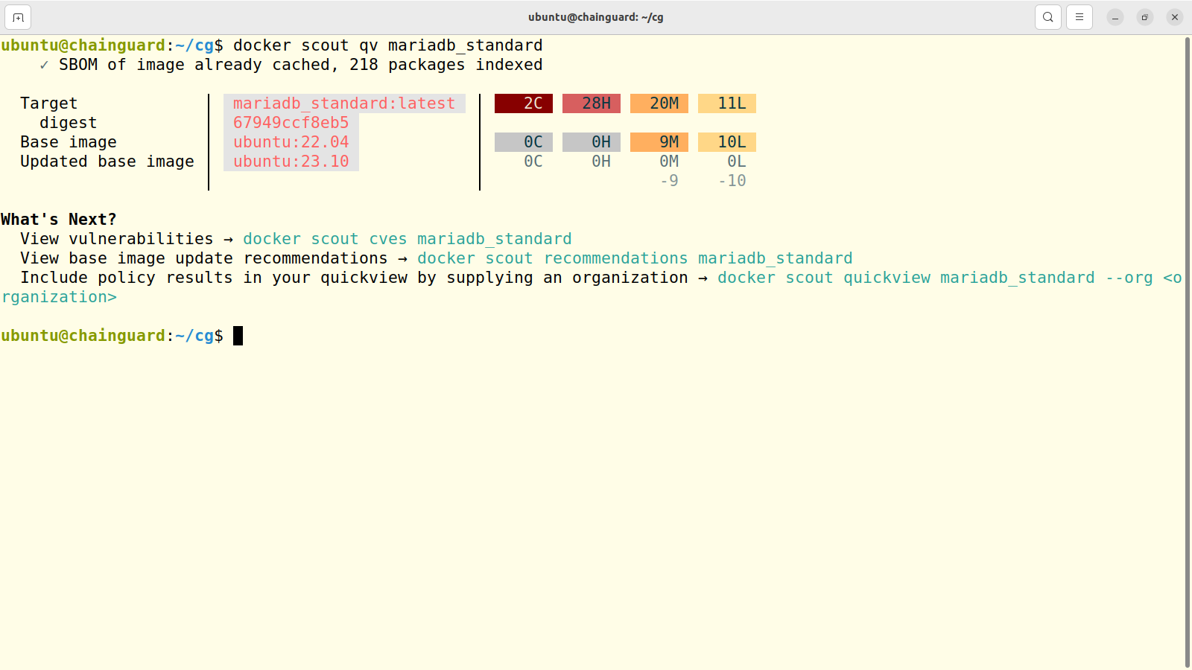The image size is (1192, 670).
Task: Click the 11L low vulnerabilities badge
Action: [727, 103]
